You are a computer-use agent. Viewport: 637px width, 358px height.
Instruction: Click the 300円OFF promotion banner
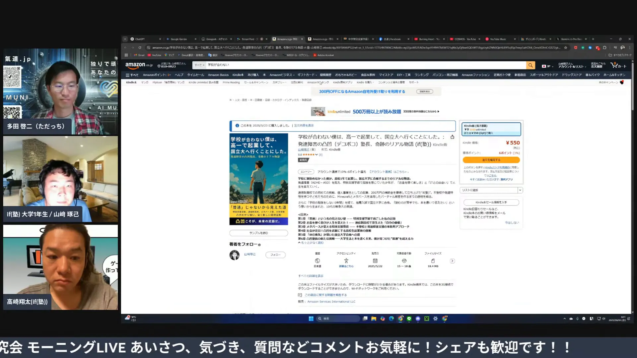[376, 91]
